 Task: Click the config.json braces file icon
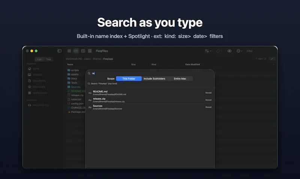click(x=69, y=104)
